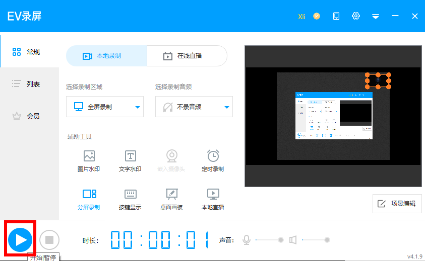The width and height of the screenshot is (425, 261).
Task: Switch to the 在线直播 online streaming tab
Action: point(187,56)
